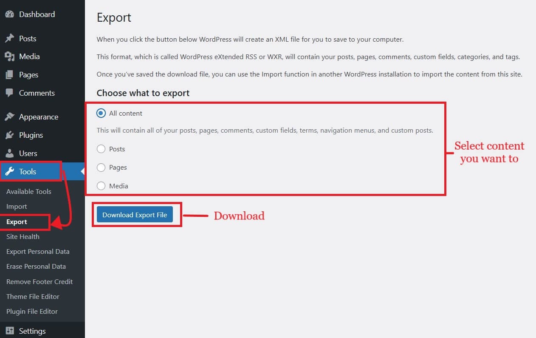Select the Media radio button
Screen dimensions: 536x338
pyautogui.click(x=101, y=186)
